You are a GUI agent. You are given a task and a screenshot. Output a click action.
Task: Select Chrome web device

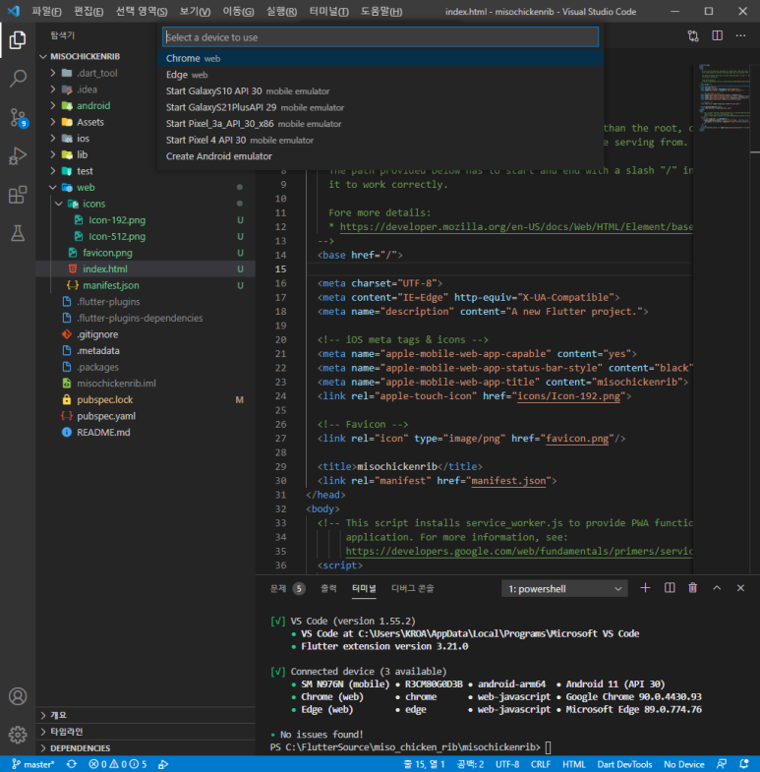coord(380,58)
